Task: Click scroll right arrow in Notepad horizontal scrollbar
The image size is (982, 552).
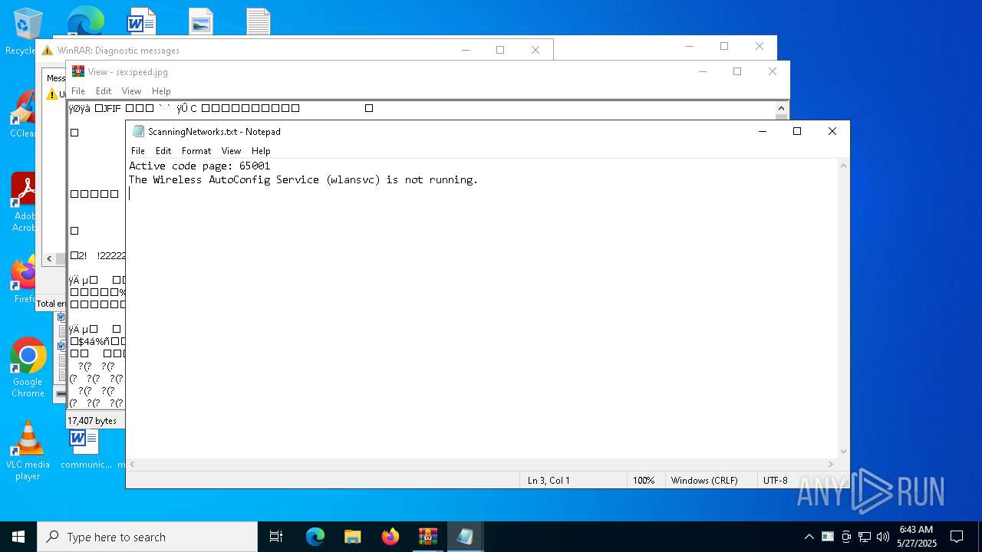Action: click(831, 464)
